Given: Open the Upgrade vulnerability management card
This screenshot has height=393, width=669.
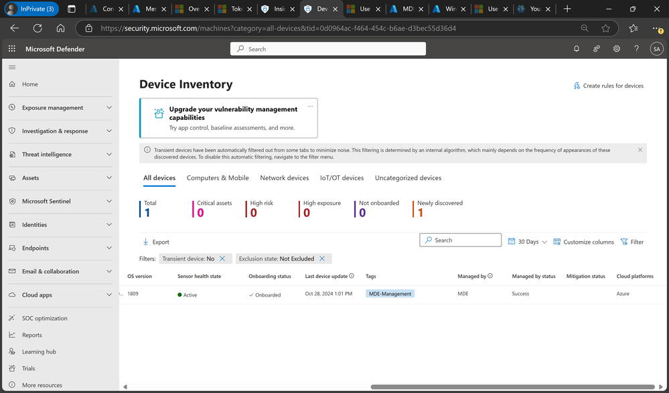Looking at the screenshot, I should (x=228, y=119).
